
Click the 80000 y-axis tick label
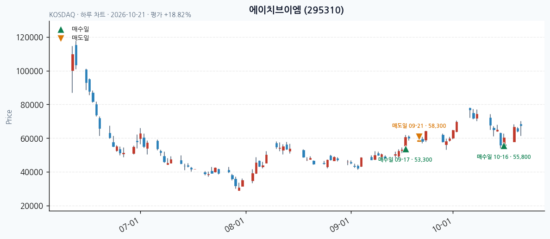click(31, 105)
